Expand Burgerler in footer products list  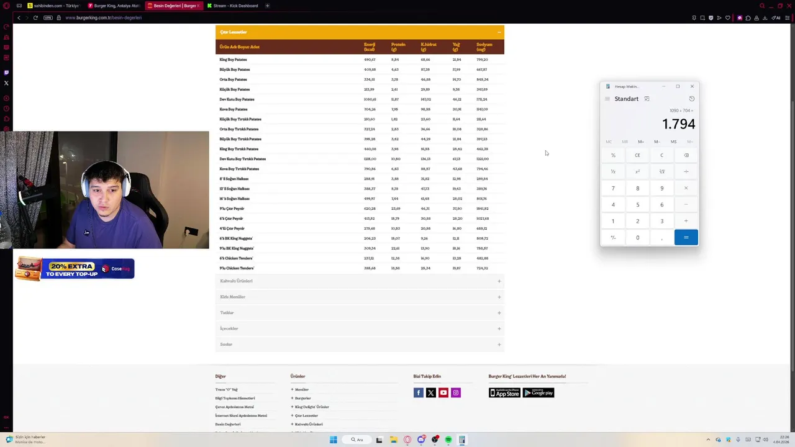pyautogui.click(x=301, y=398)
